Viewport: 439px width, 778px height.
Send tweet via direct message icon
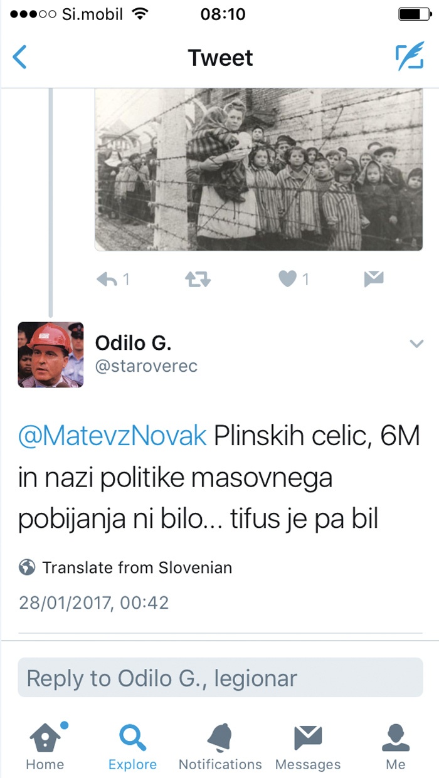tap(374, 279)
